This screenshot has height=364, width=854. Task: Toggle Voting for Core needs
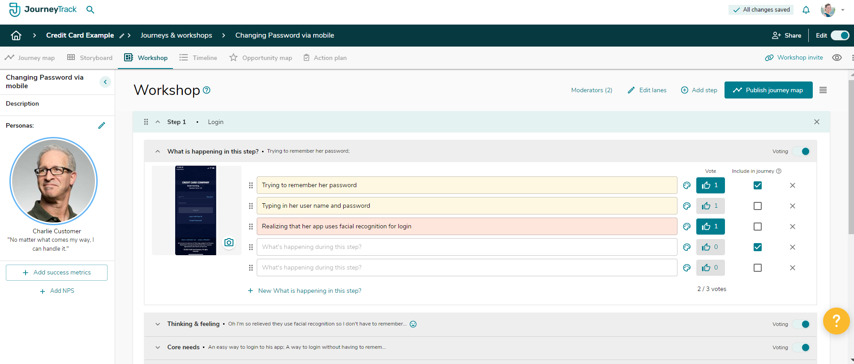801,347
